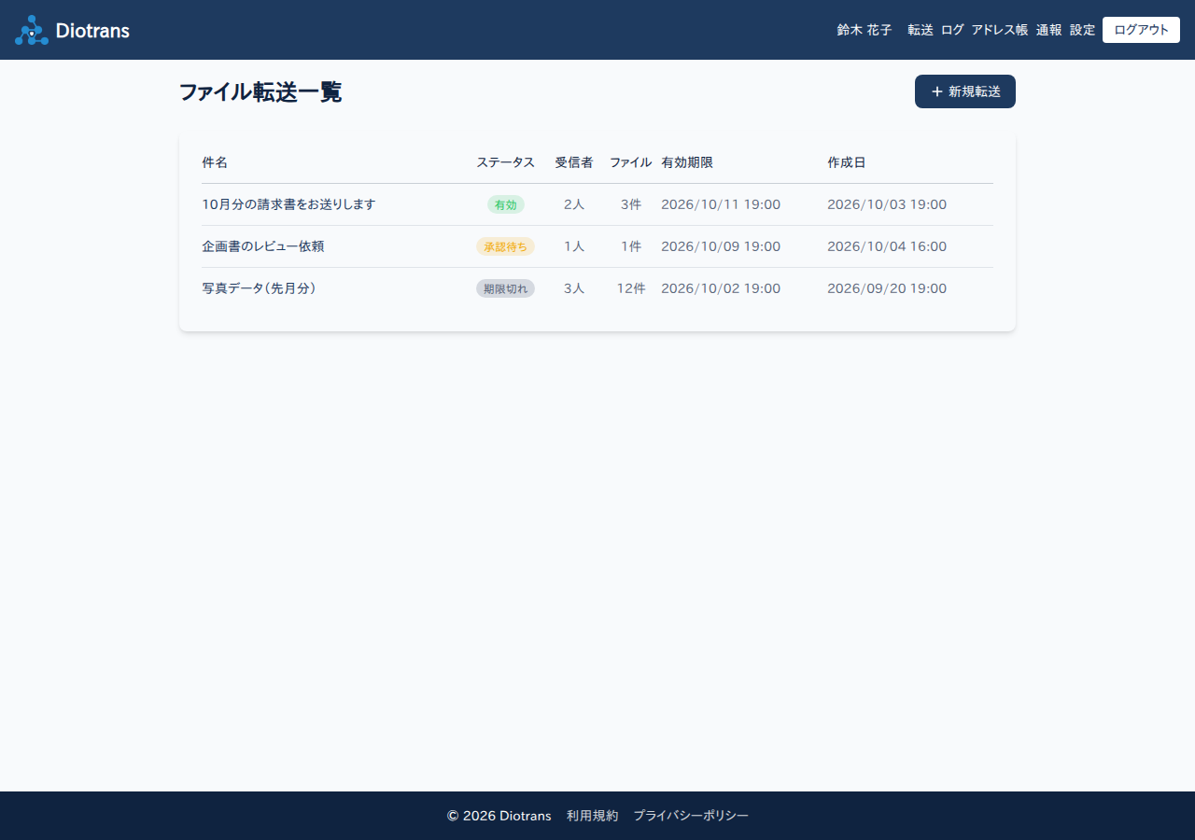Open the 利用規約 footer link
The image size is (1195, 840).
point(592,816)
